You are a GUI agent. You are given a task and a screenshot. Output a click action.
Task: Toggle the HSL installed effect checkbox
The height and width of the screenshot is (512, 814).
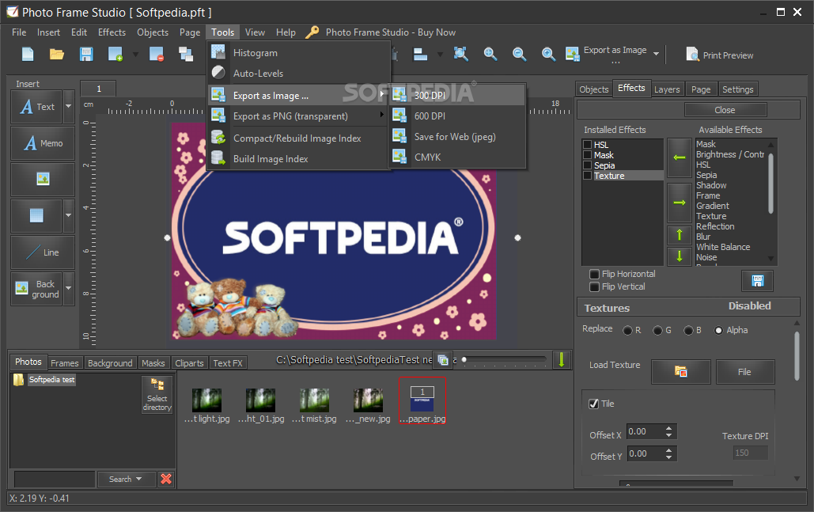[588, 145]
